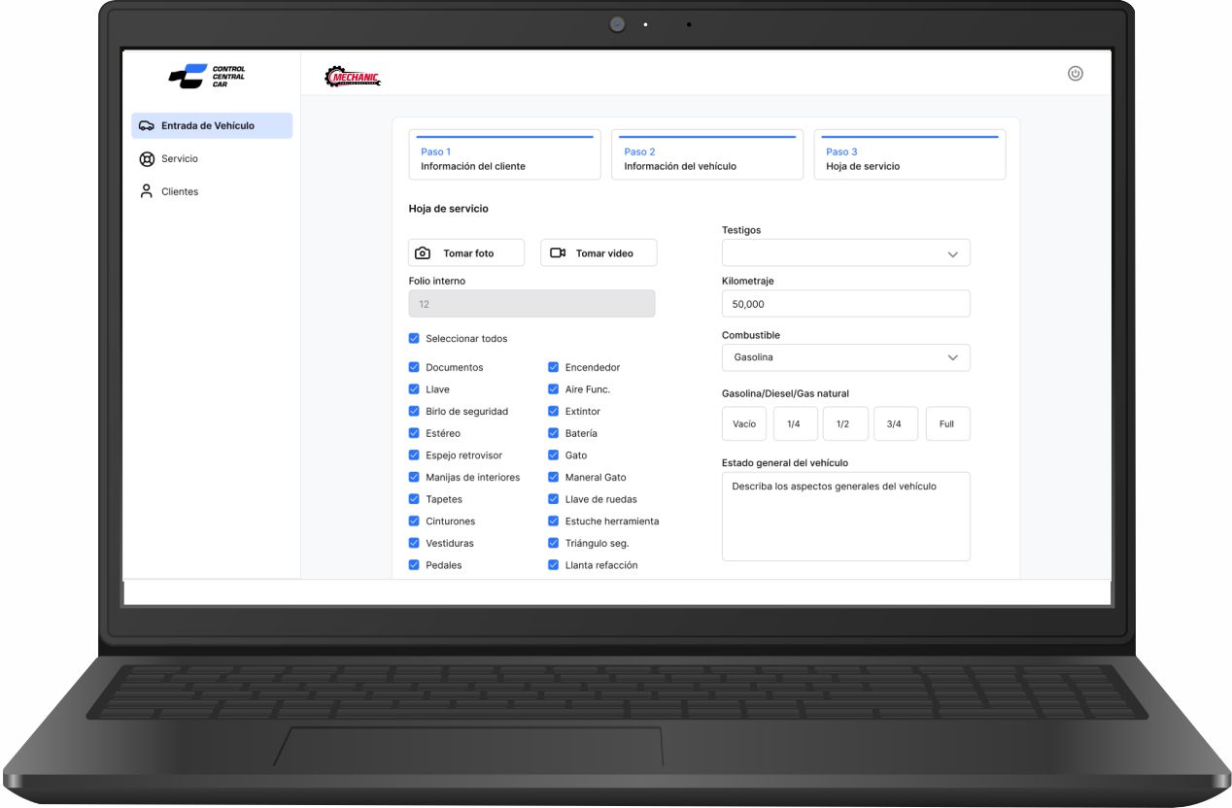The width and height of the screenshot is (1232, 808).
Task: Click the video camera icon on Tomar video
Action: (558, 253)
